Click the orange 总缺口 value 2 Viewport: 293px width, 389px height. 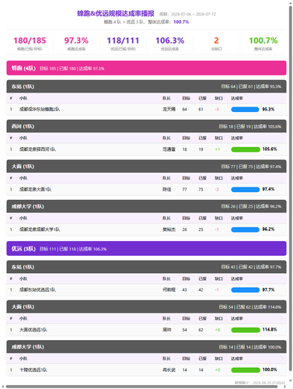tap(216, 40)
